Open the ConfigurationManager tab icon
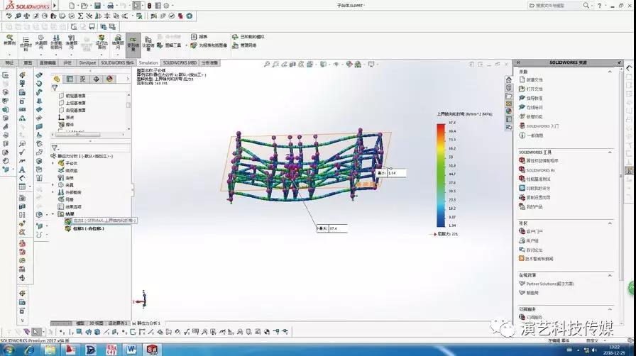The image size is (636, 356). 83,79
